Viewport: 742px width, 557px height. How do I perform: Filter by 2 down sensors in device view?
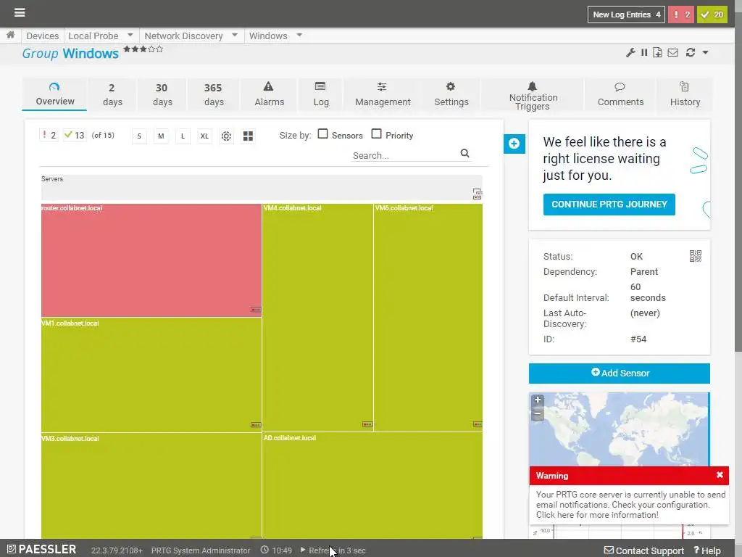tap(49, 136)
